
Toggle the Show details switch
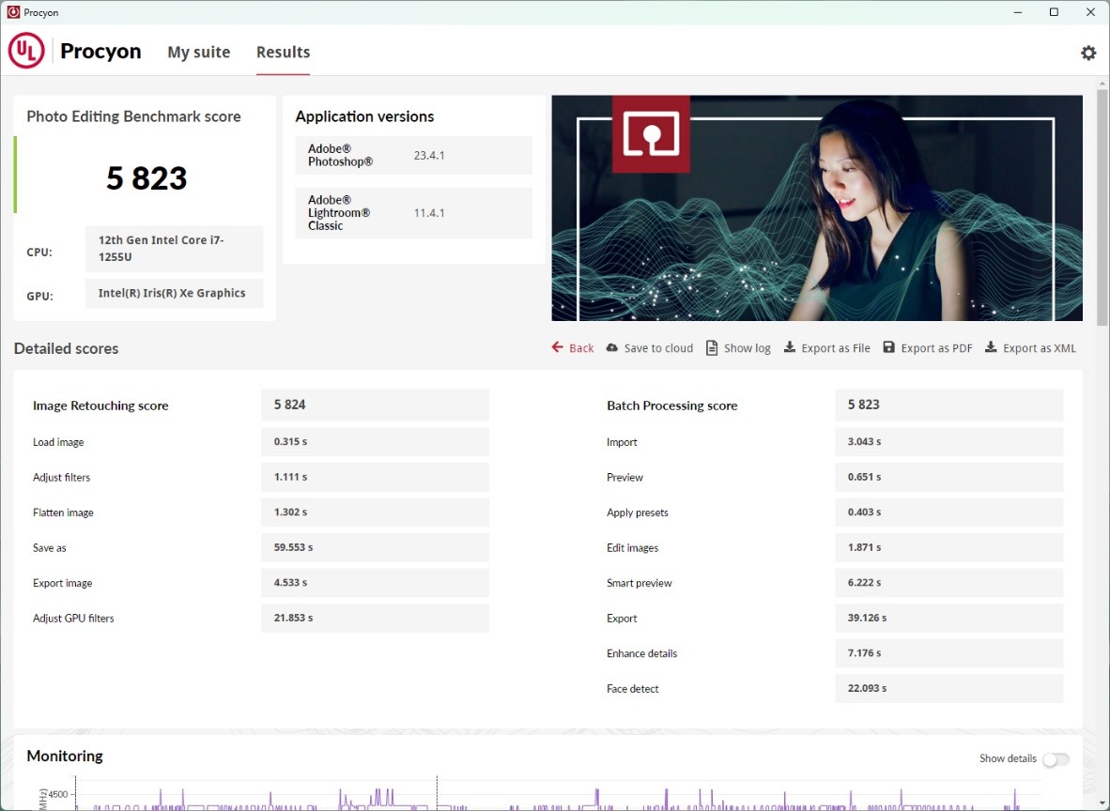coord(1056,759)
